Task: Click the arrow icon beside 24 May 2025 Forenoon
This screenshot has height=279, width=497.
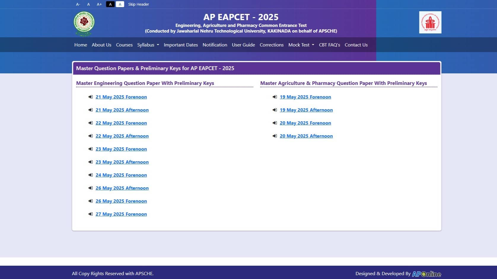Action: 91,175
